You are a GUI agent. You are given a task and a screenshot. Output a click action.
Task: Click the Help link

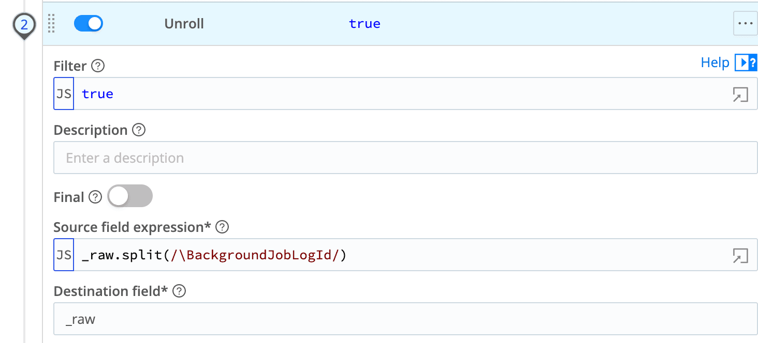coord(715,63)
